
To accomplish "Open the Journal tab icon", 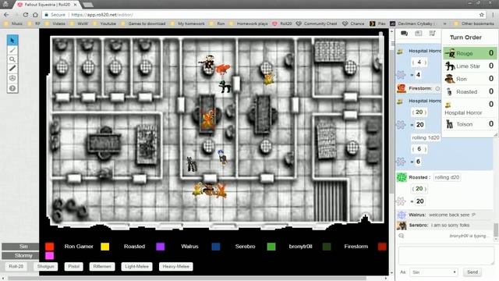I will [418, 34].
